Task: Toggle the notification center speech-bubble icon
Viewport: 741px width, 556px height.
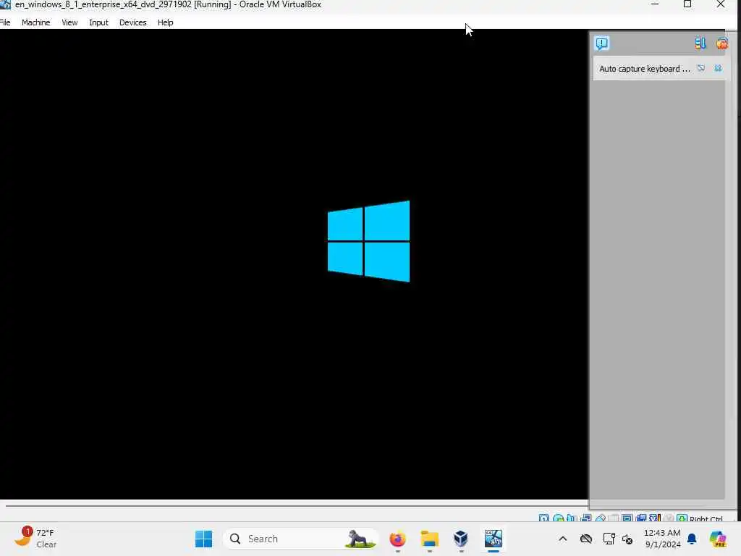Action: (x=601, y=43)
